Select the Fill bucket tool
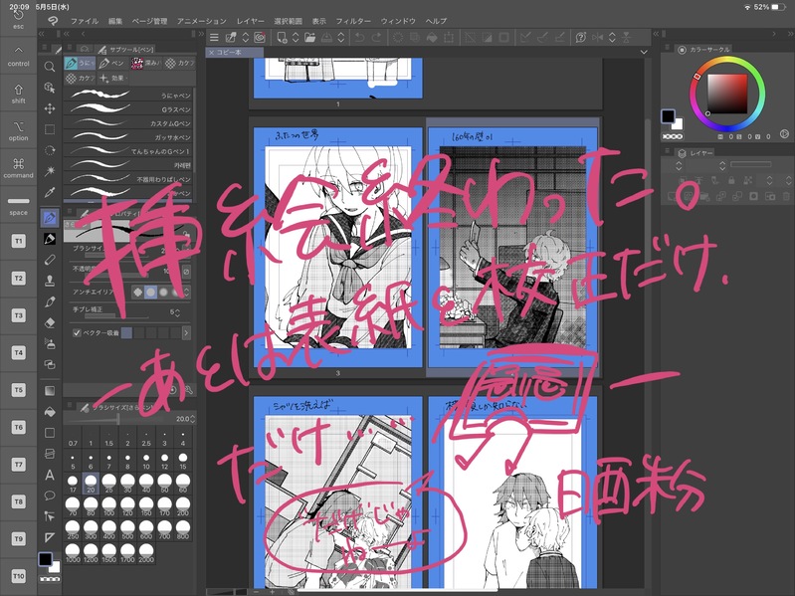The height and width of the screenshot is (596, 795). coord(49,412)
